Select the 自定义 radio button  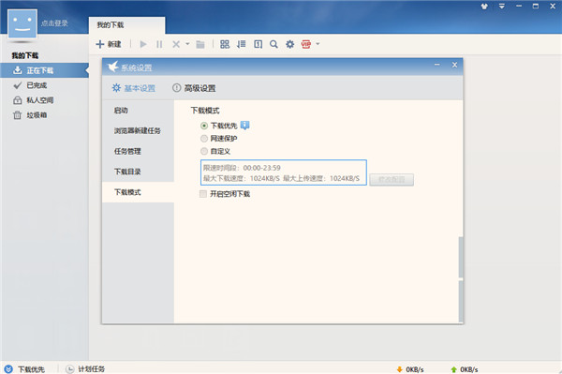click(204, 151)
